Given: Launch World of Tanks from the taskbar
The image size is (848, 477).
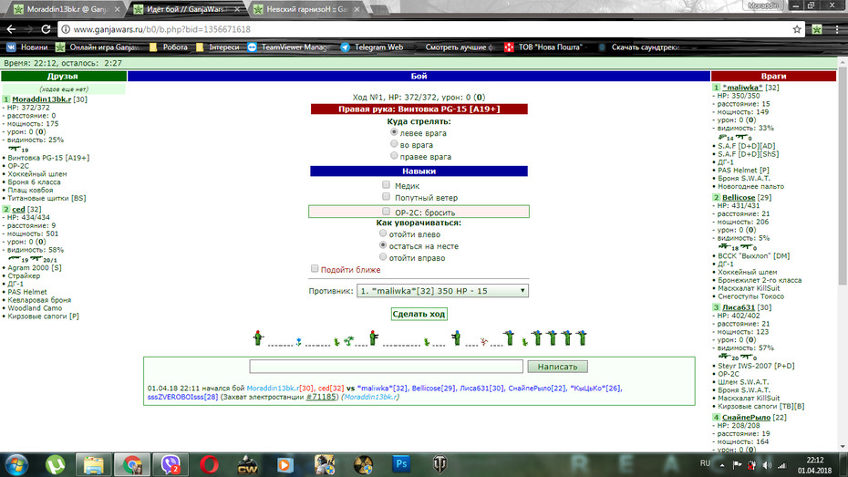Looking at the screenshot, I should coord(440,464).
